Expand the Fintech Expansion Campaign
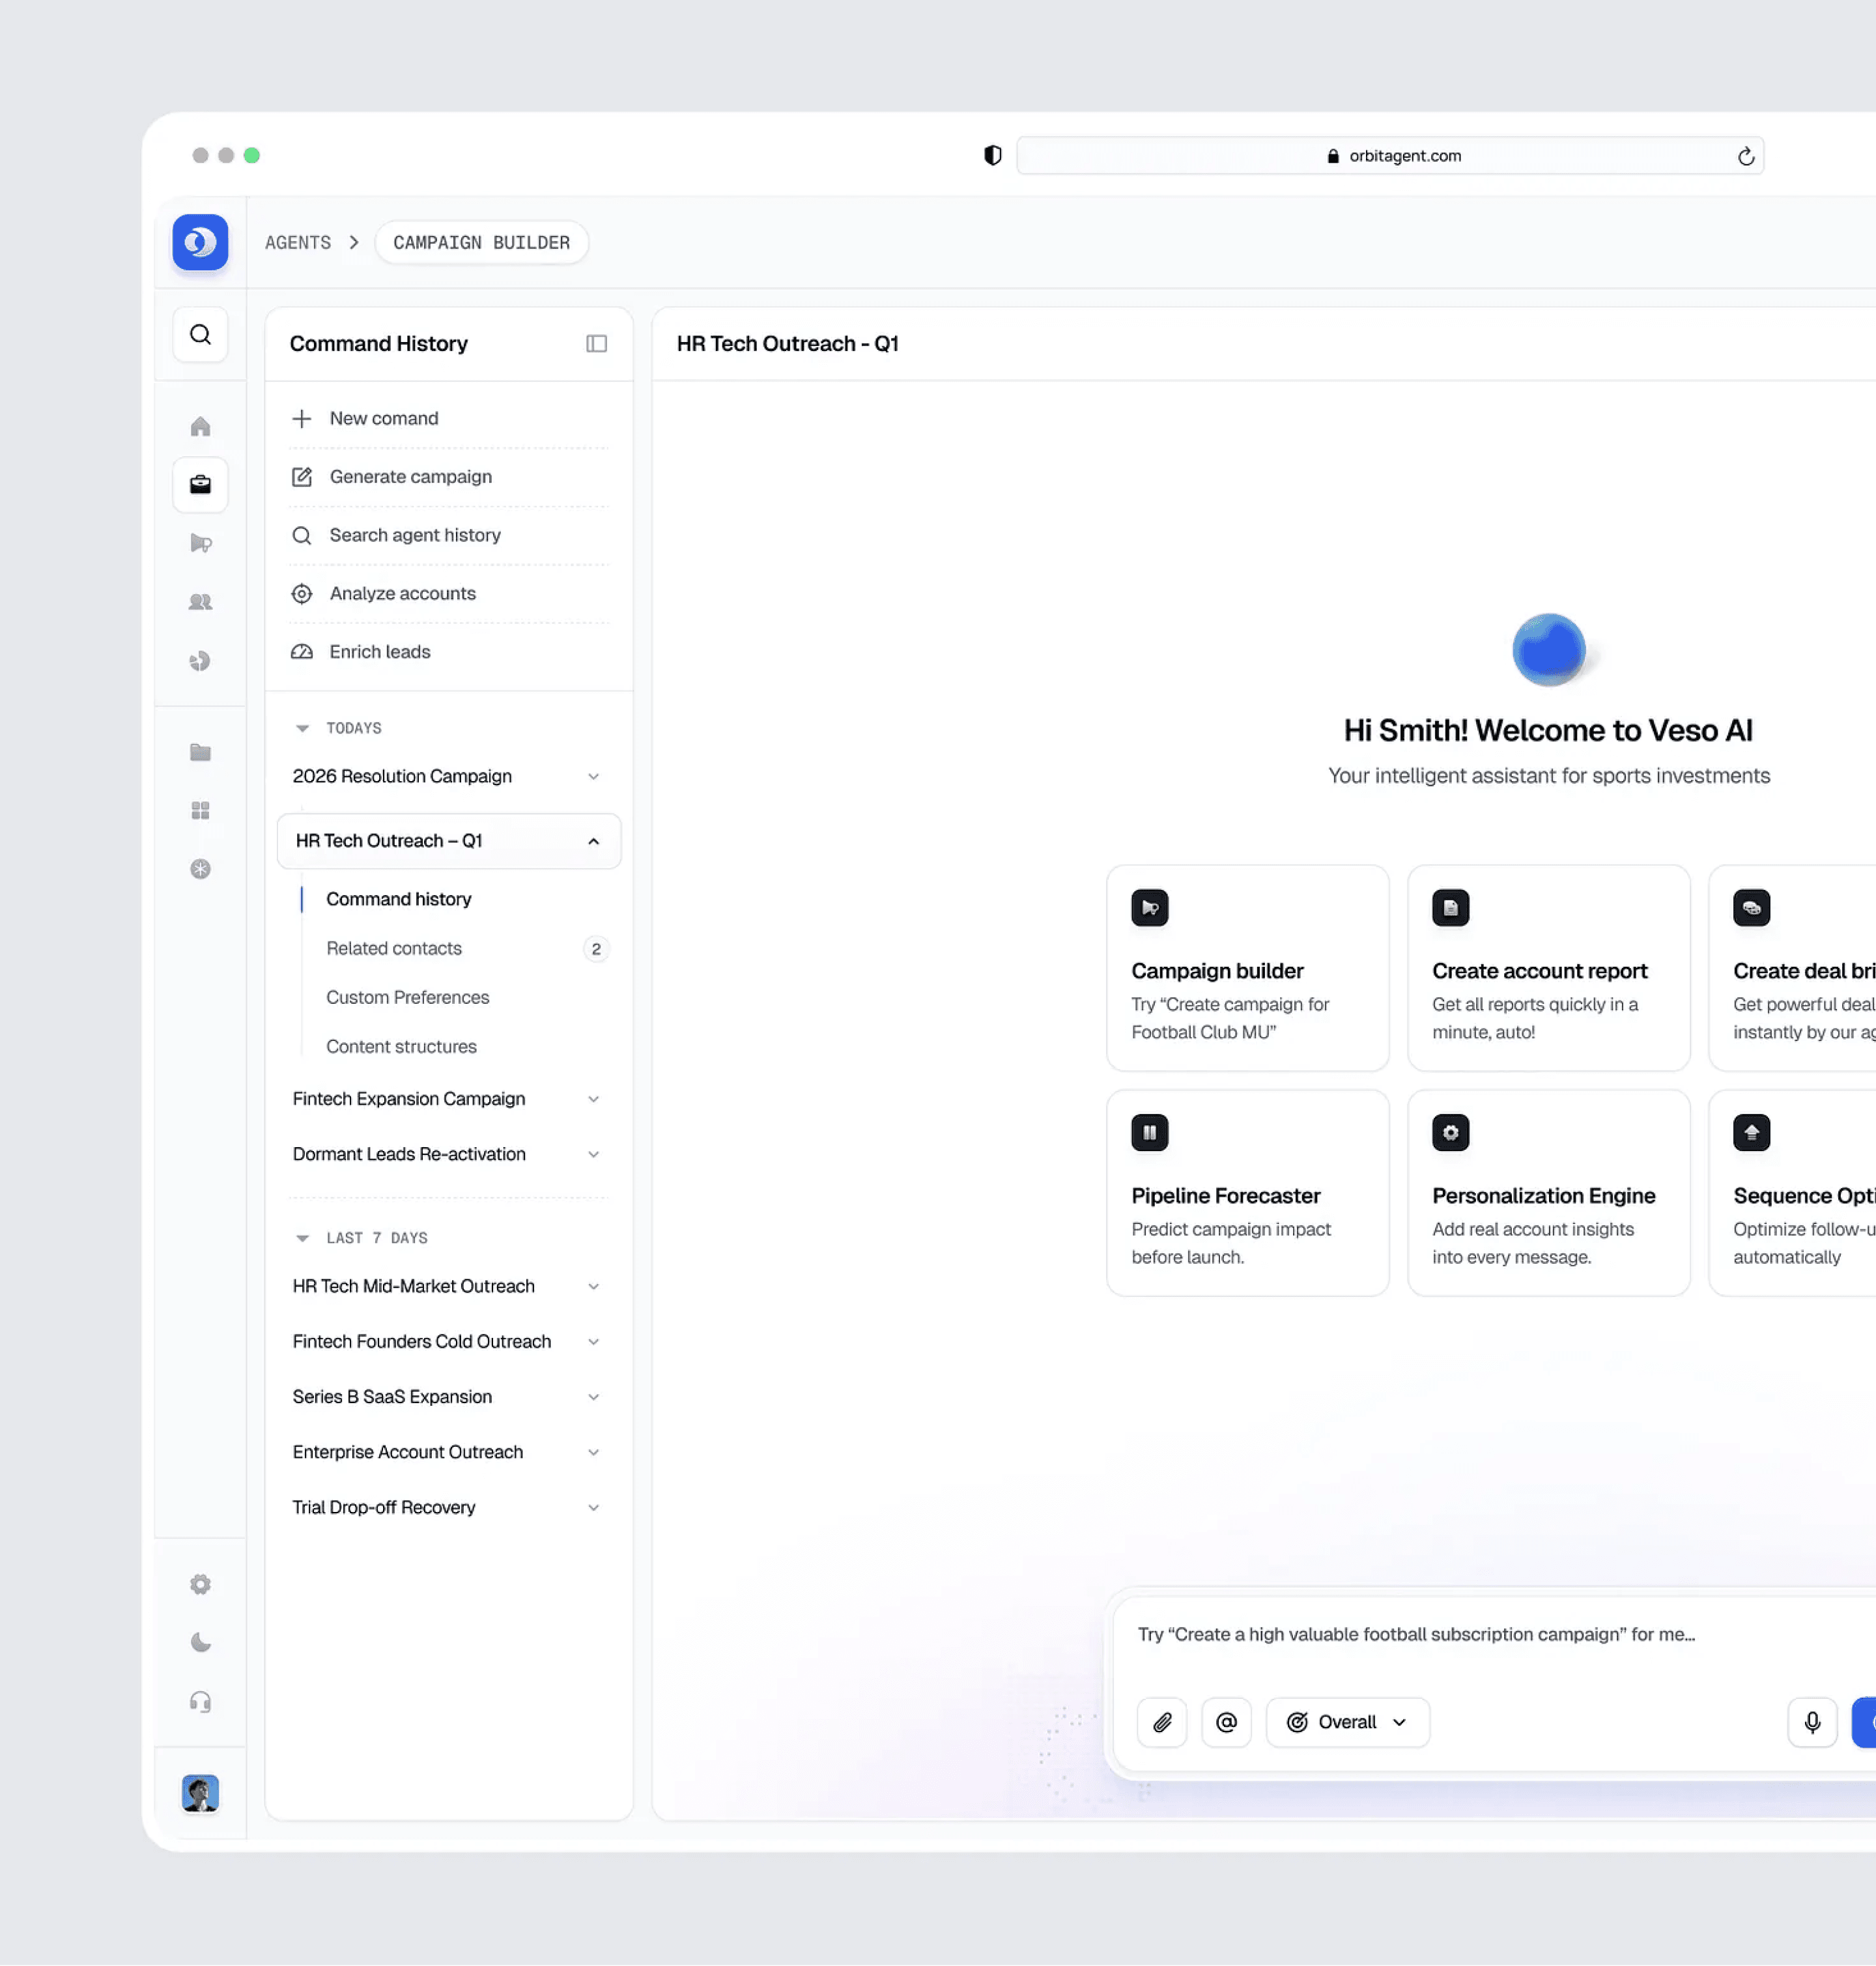 [x=593, y=1098]
